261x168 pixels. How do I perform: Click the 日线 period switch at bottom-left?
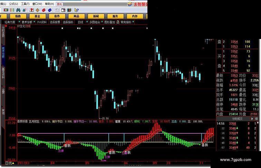coord(10,163)
